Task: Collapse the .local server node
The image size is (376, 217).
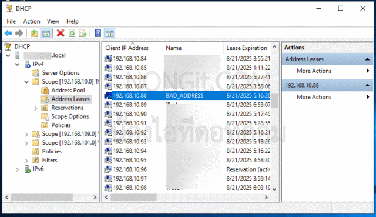Action: [8, 56]
